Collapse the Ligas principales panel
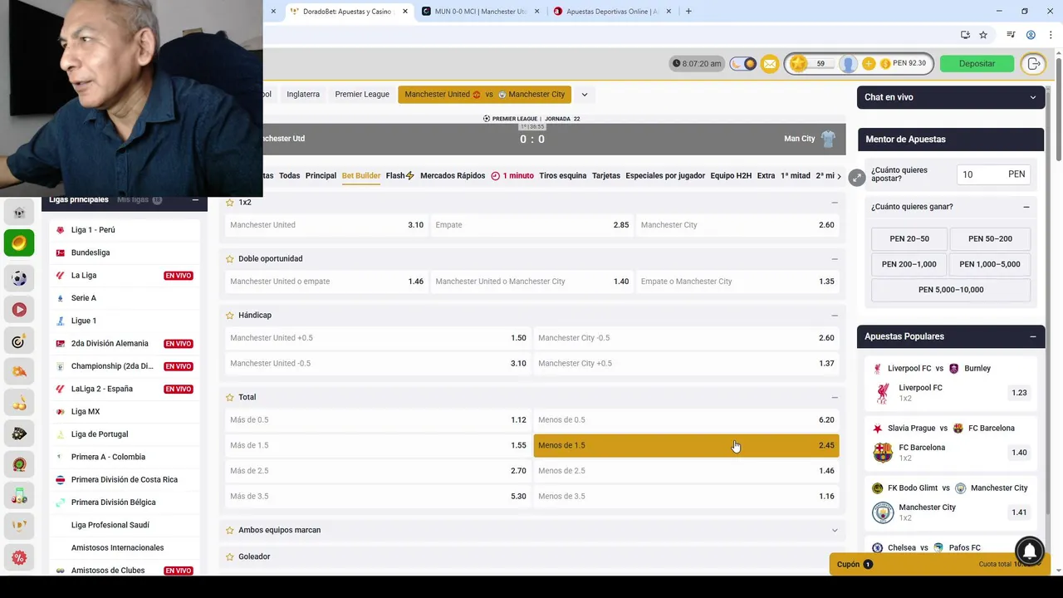The image size is (1063, 598). coord(195,199)
